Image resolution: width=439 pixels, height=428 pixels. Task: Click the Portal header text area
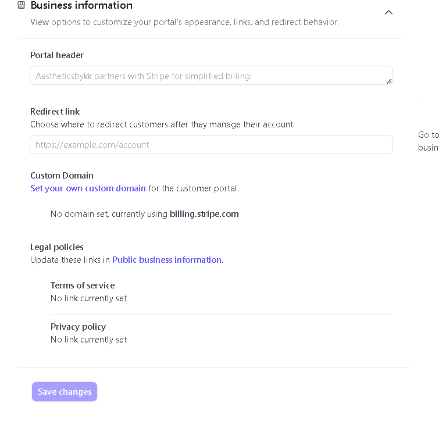(x=212, y=76)
